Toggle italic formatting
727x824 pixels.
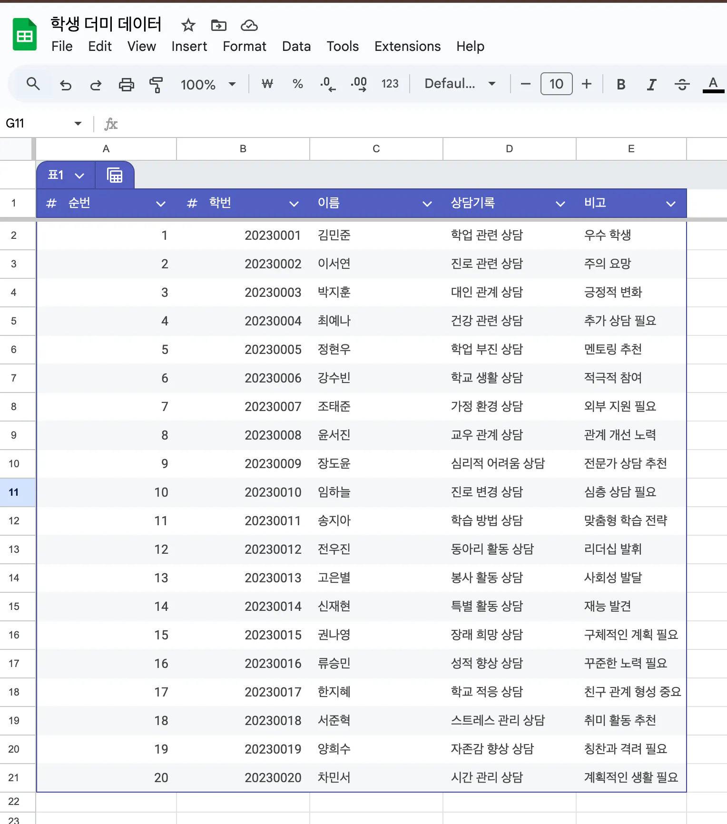pyautogui.click(x=651, y=85)
